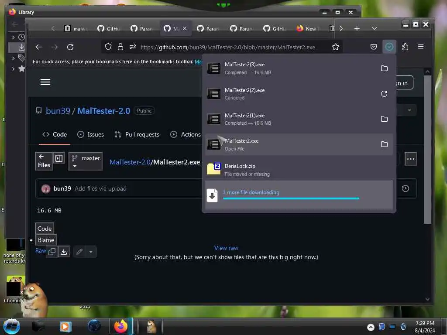Show MalTester2(3).exe in folder
Screen dimensions: 447x335
coord(384,68)
